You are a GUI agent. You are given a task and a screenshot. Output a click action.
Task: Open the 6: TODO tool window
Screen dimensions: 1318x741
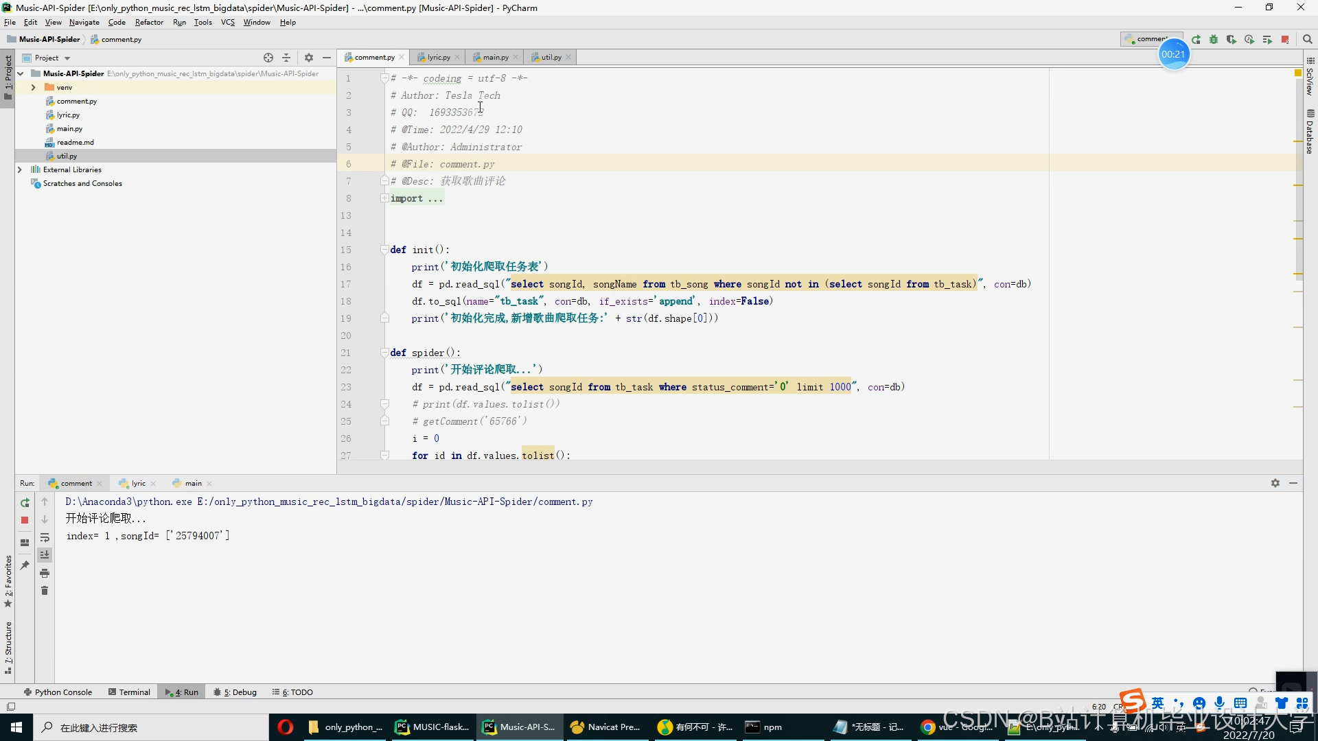[292, 692]
